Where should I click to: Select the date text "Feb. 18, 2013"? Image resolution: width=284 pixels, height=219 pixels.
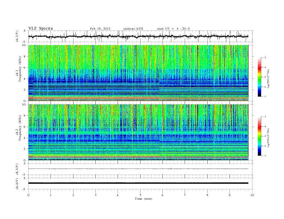tap(100, 29)
